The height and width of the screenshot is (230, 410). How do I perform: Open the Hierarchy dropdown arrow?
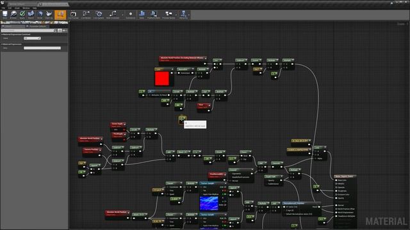coord(189,15)
